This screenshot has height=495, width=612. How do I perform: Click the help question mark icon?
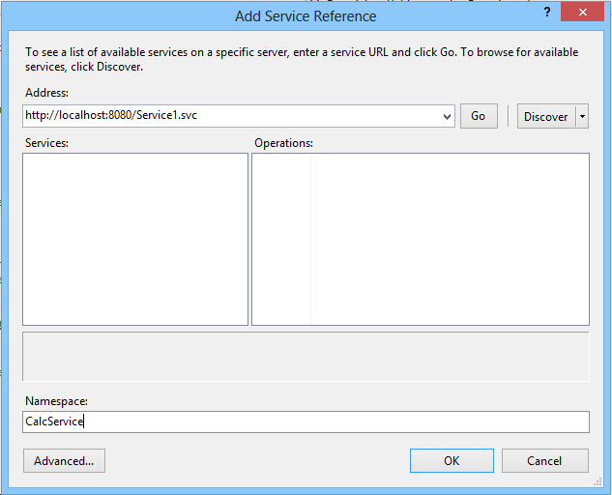tap(547, 13)
